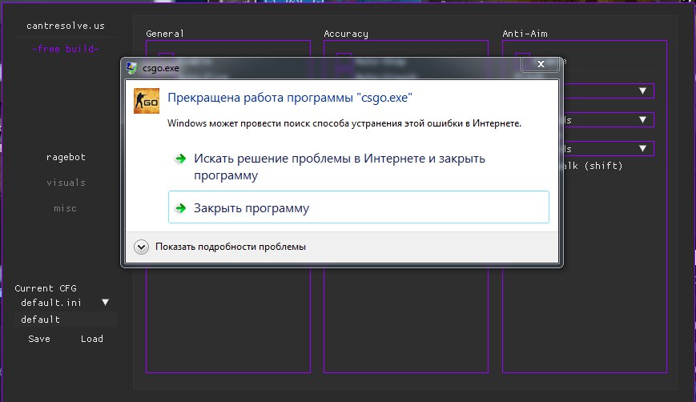Choose 'Искать решение проблемы в Интернете' option
Screen dimensions: 696x402
359,167
